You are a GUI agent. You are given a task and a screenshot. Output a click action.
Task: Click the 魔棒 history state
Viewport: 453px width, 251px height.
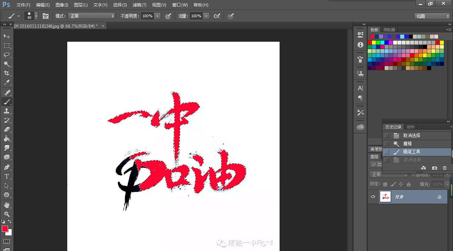pyautogui.click(x=407, y=144)
